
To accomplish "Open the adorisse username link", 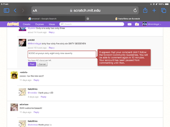I will [x=24, y=104].
